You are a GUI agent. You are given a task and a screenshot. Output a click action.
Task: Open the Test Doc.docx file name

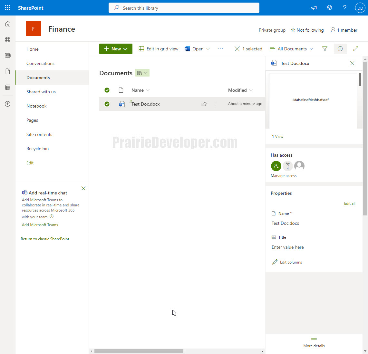pos(146,104)
